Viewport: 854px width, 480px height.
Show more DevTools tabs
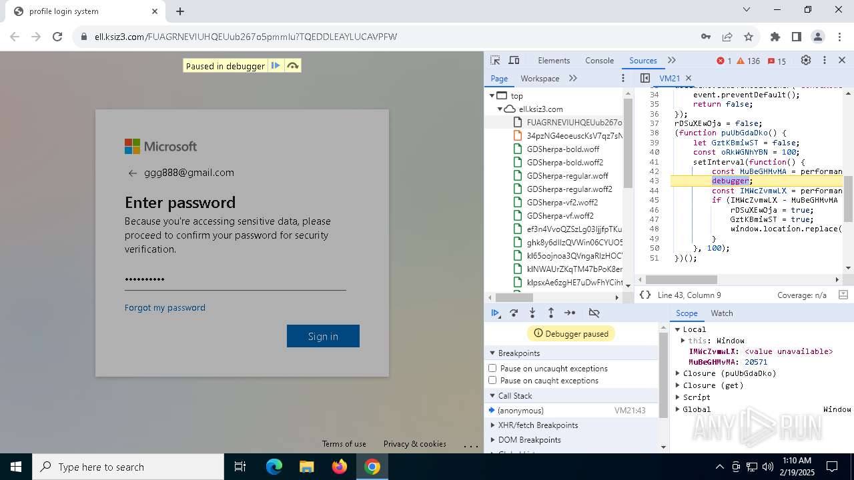coord(672,61)
